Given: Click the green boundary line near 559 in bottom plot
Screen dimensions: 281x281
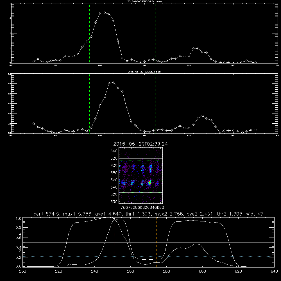Looking at the screenshot, I should [129, 242].
